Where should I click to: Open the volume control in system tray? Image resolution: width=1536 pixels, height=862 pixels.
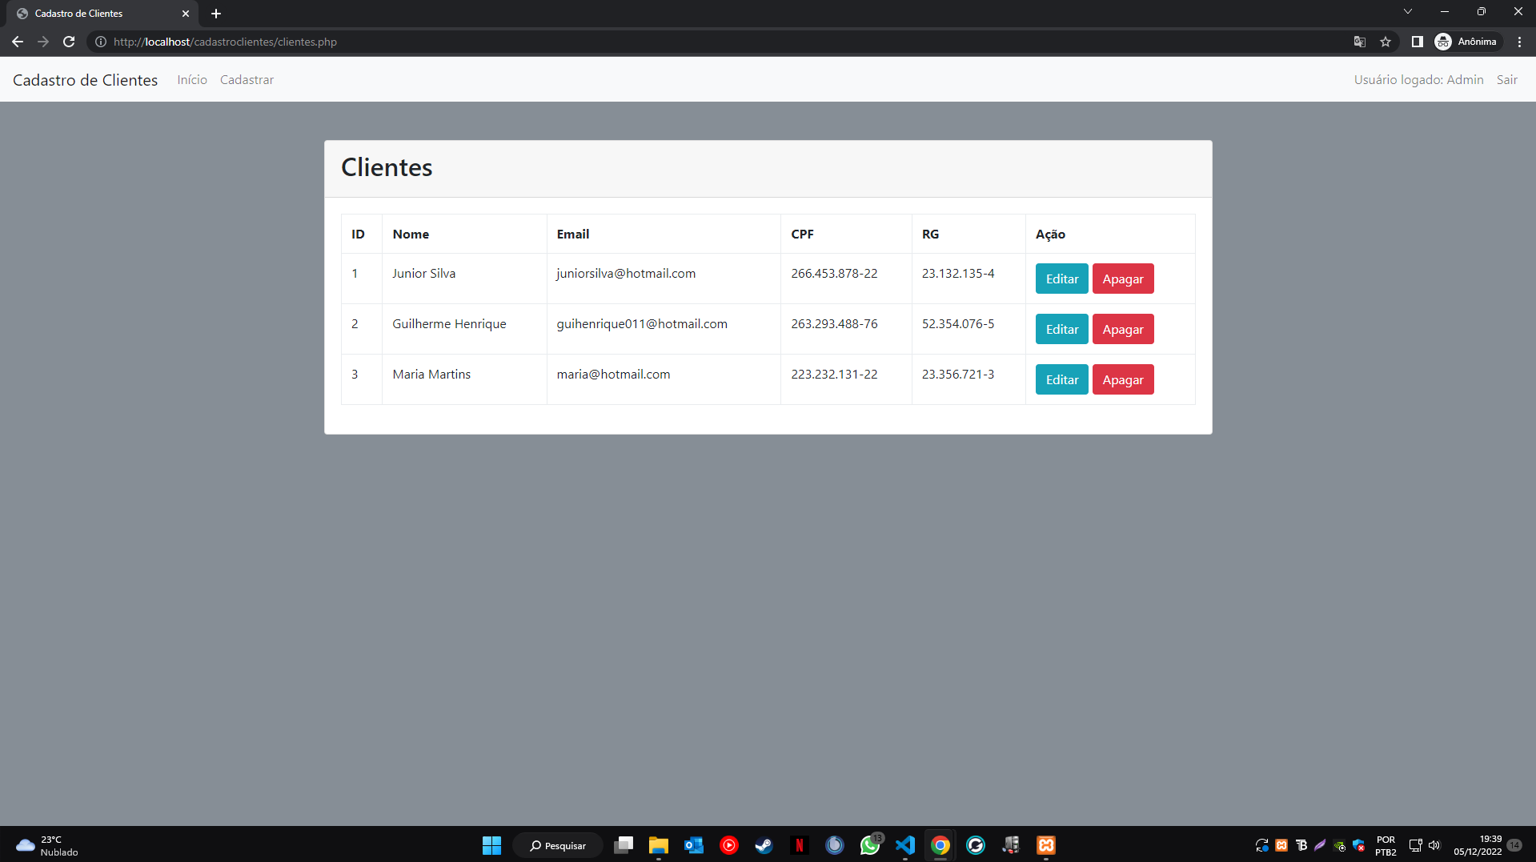pyautogui.click(x=1434, y=845)
